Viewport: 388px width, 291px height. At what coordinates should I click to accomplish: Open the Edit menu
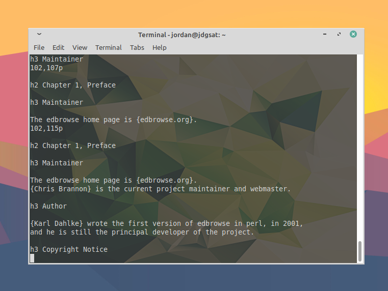(x=58, y=47)
